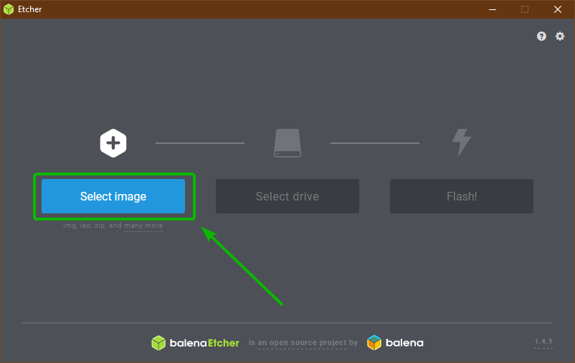Click the version number 1.4.9

pos(543,342)
